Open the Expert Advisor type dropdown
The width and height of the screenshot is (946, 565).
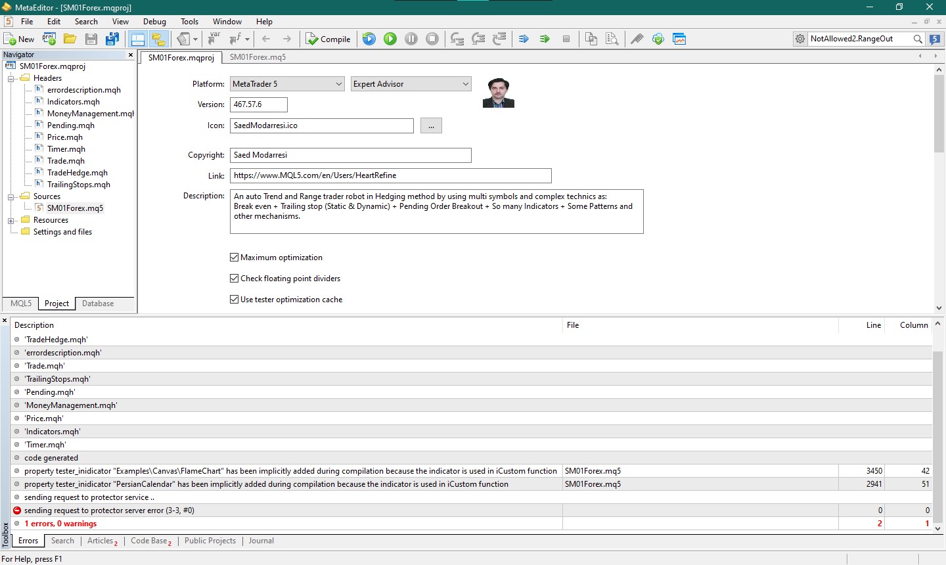411,84
